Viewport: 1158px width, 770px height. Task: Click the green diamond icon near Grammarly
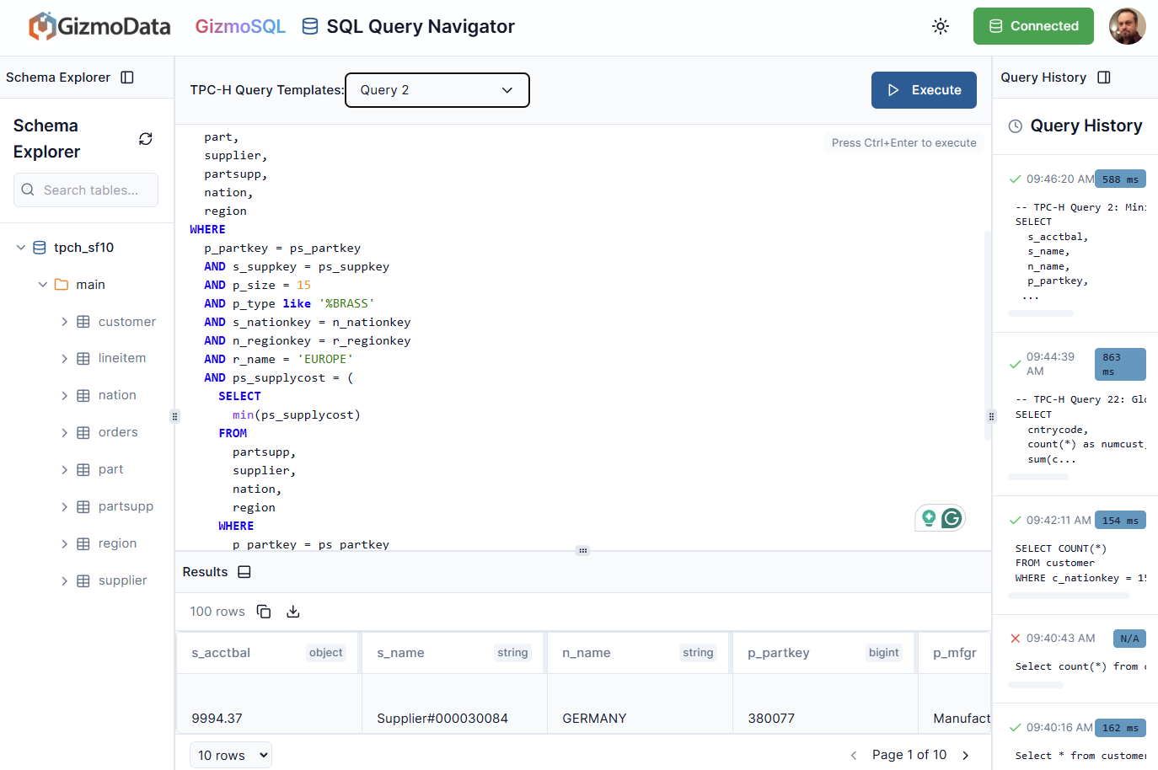(929, 517)
